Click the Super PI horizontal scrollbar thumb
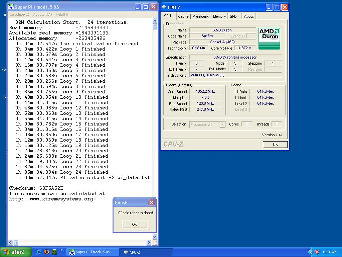This screenshot has width=342, height=257. (x=16, y=242)
